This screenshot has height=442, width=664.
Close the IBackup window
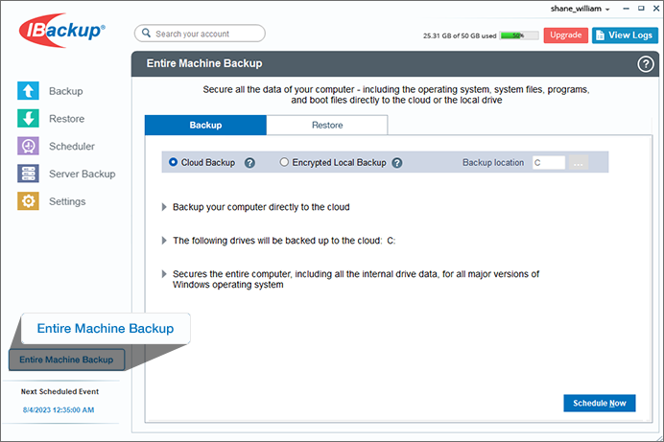[656, 8]
